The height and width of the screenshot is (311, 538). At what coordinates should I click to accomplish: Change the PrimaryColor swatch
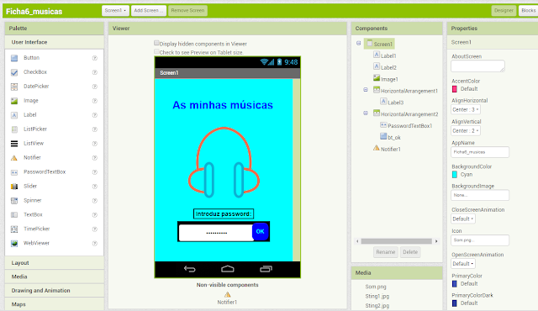pyautogui.click(x=454, y=284)
